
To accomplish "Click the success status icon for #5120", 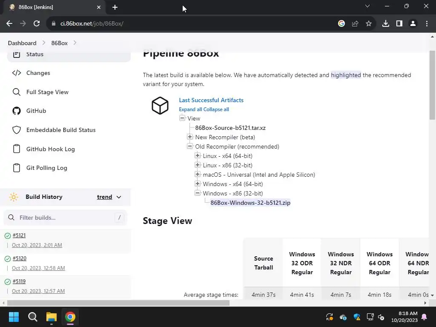I will click(x=8, y=258).
